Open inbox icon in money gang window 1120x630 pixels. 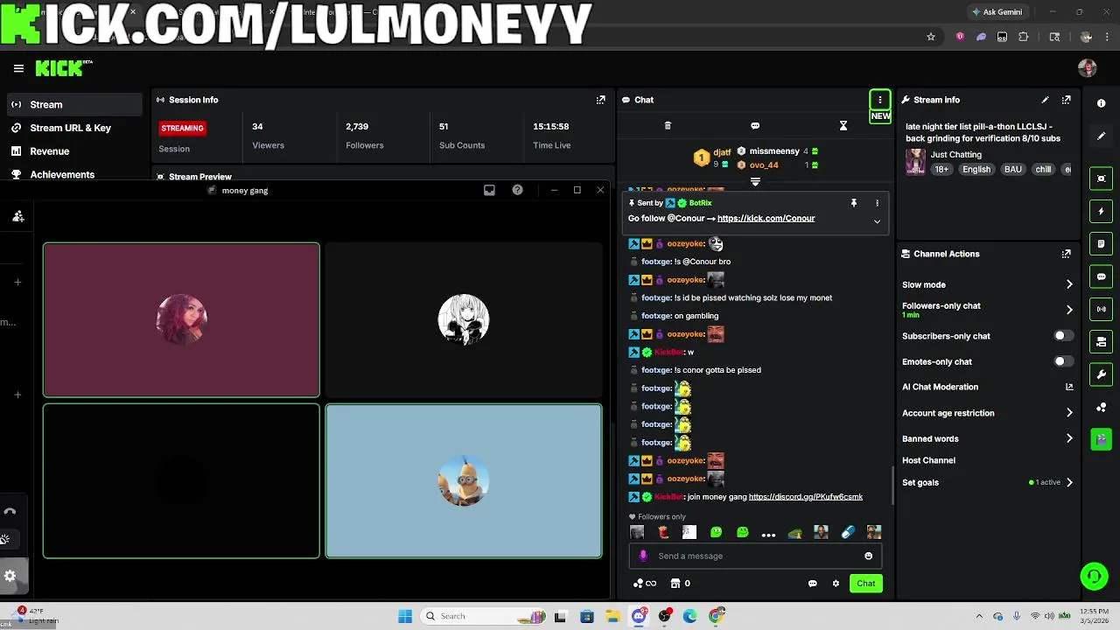coord(489,190)
